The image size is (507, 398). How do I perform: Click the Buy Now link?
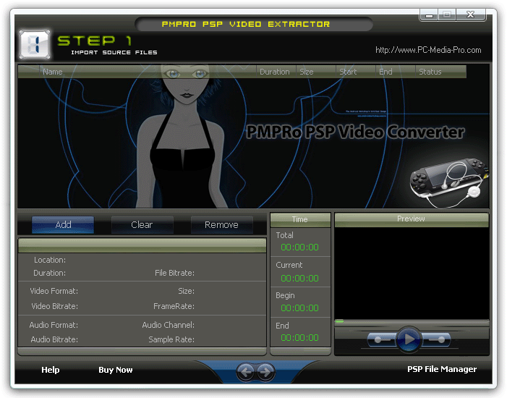click(116, 370)
